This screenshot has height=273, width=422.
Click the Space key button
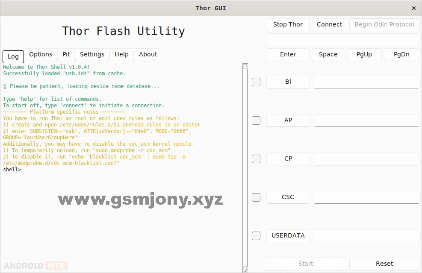pos(328,55)
